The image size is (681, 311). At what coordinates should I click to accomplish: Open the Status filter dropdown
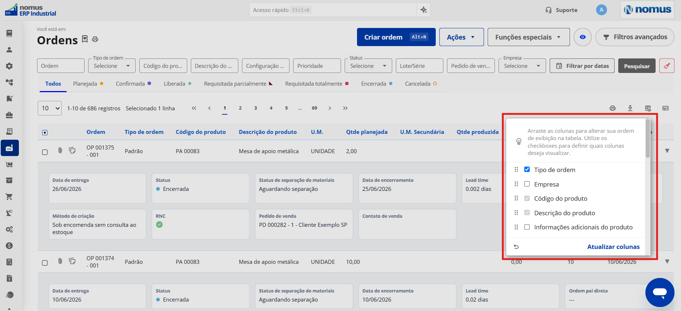click(368, 66)
